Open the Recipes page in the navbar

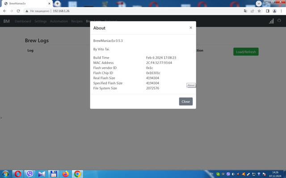coord(77,21)
